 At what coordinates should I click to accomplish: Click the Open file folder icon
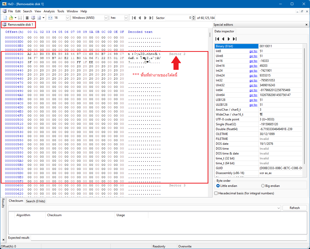(x=11, y=18)
